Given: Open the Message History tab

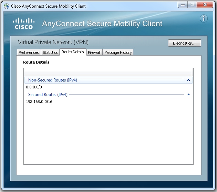Looking at the screenshot, I should click(118, 52).
